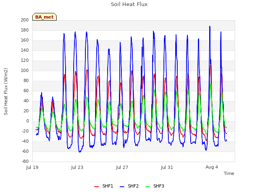
Task: Toggle SHF2 series in legend
Action: click(129, 186)
